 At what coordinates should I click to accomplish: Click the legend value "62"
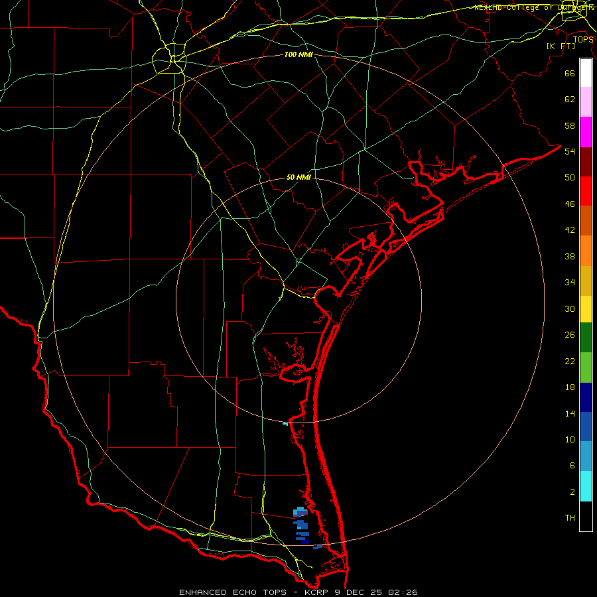570,99
